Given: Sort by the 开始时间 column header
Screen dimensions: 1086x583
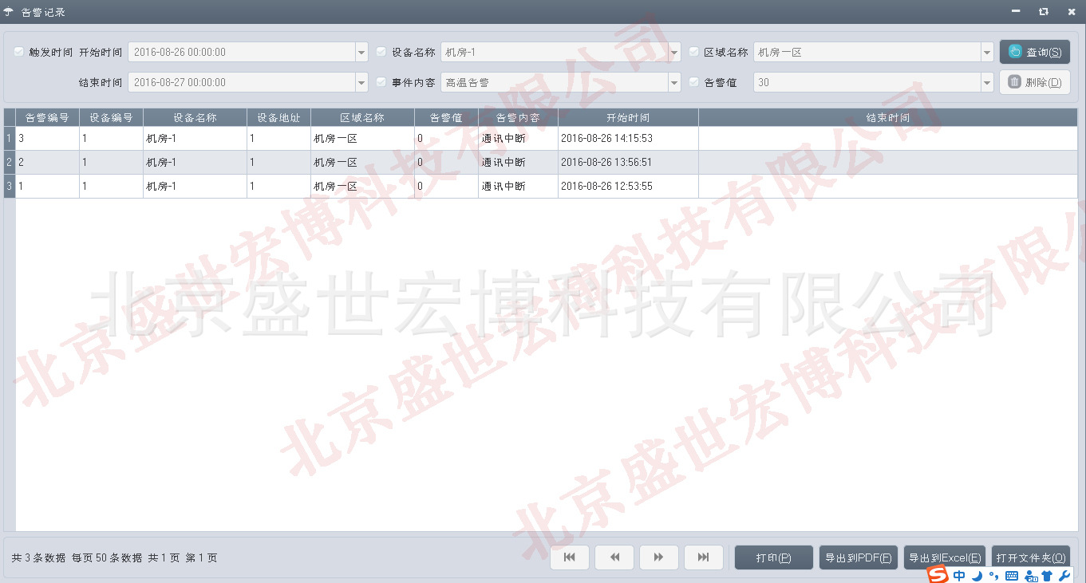Looking at the screenshot, I should [x=628, y=116].
